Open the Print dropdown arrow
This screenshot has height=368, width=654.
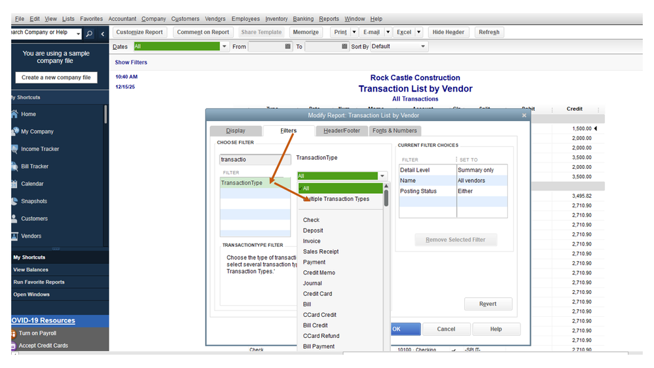pyautogui.click(x=354, y=32)
